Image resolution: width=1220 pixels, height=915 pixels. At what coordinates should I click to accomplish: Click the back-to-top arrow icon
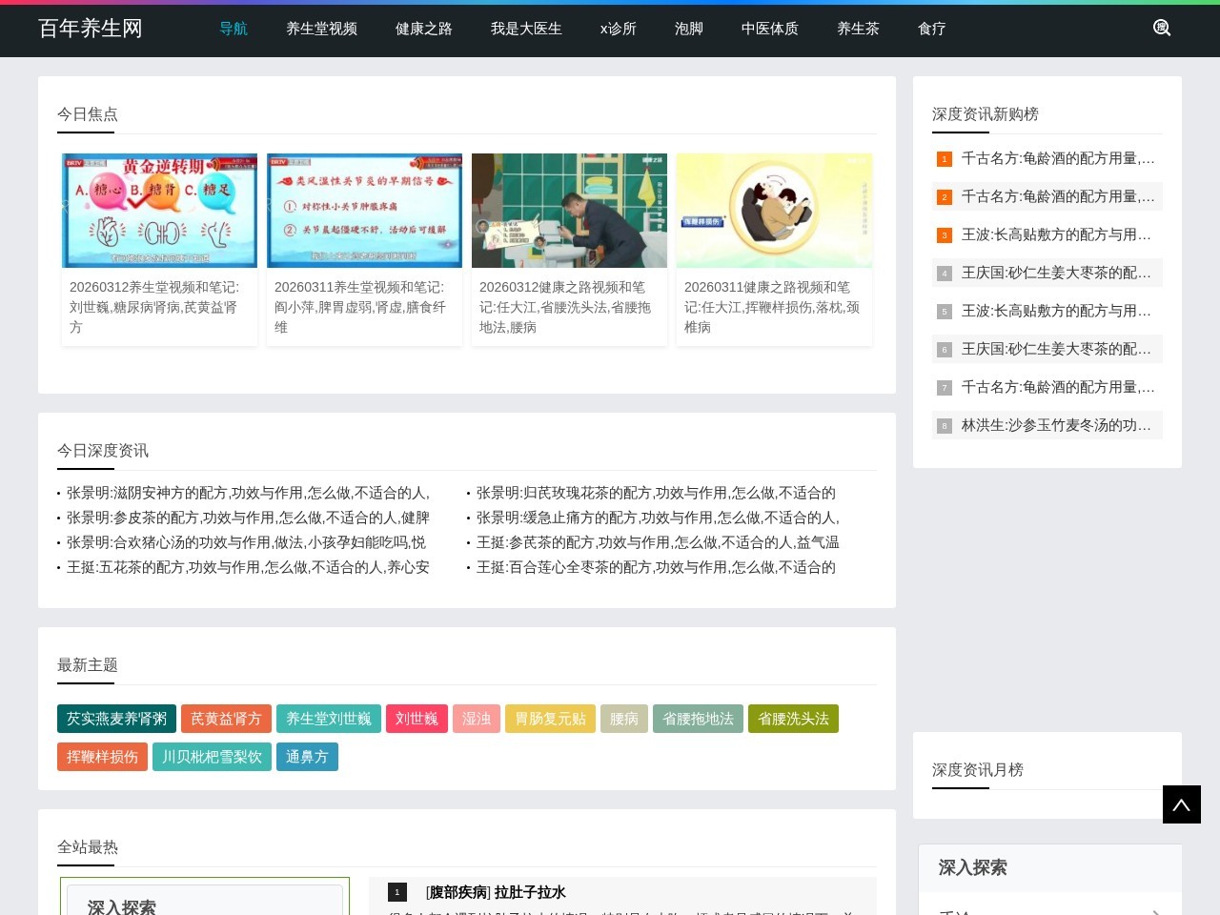[x=1181, y=803]
